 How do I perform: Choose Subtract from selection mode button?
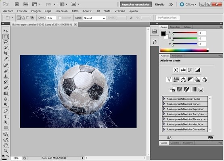tap(27, 18)
